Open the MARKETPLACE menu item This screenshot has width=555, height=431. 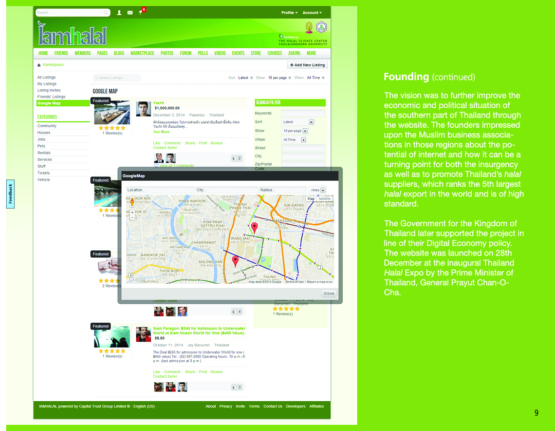[x=142, y=53]
